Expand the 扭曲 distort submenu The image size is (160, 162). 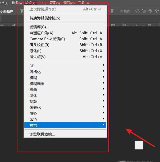(x=65, y=90)
